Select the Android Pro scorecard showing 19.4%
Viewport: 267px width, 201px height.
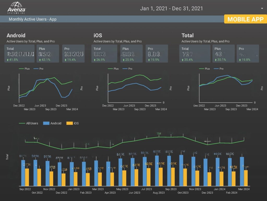[x=73, y=54]
